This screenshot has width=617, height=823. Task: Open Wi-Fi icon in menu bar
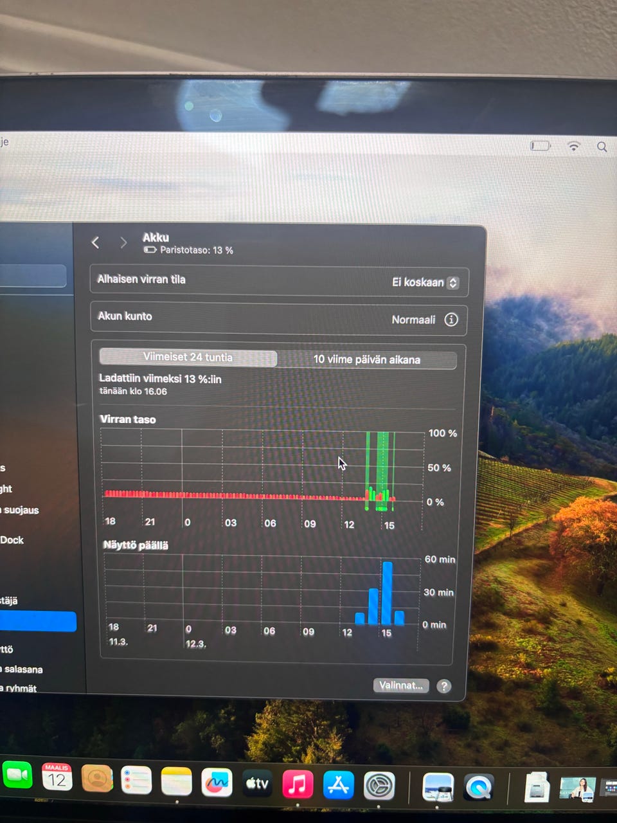click(x=574, y=147)
